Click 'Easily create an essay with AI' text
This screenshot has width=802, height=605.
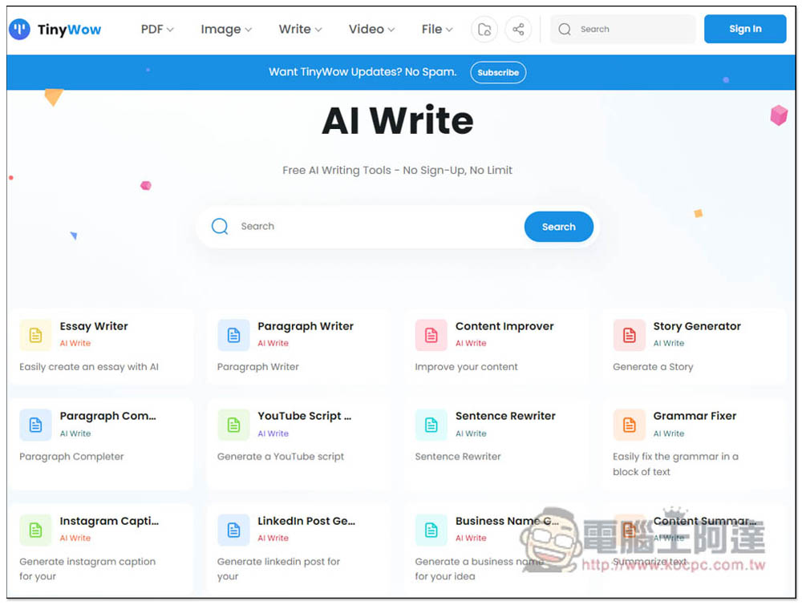[89, 367]
